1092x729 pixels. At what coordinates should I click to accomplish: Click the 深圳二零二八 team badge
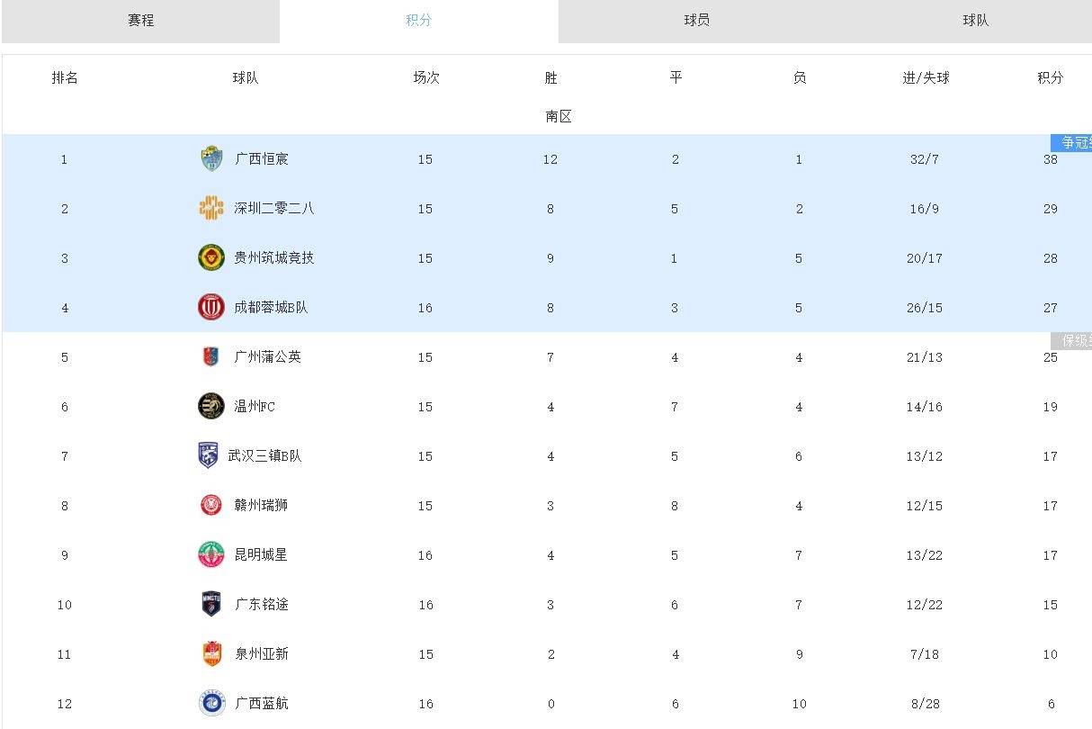click(x=211, y=209)
